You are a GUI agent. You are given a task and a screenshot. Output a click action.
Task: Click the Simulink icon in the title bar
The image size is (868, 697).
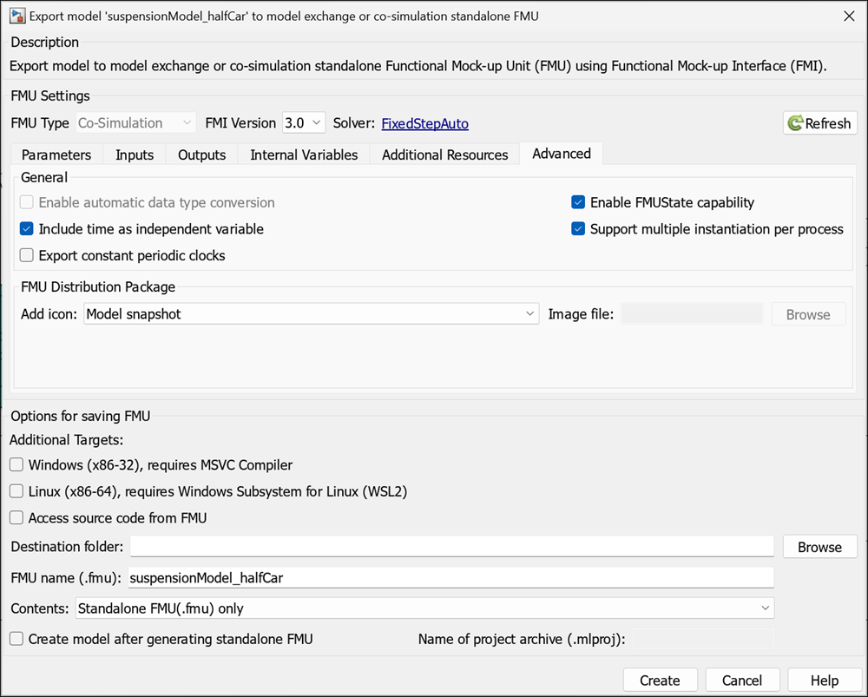[x=16, y=15]
